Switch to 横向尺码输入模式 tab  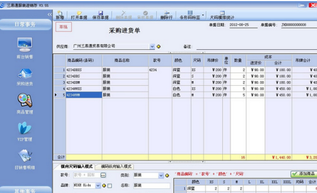[x=76, y=166]
